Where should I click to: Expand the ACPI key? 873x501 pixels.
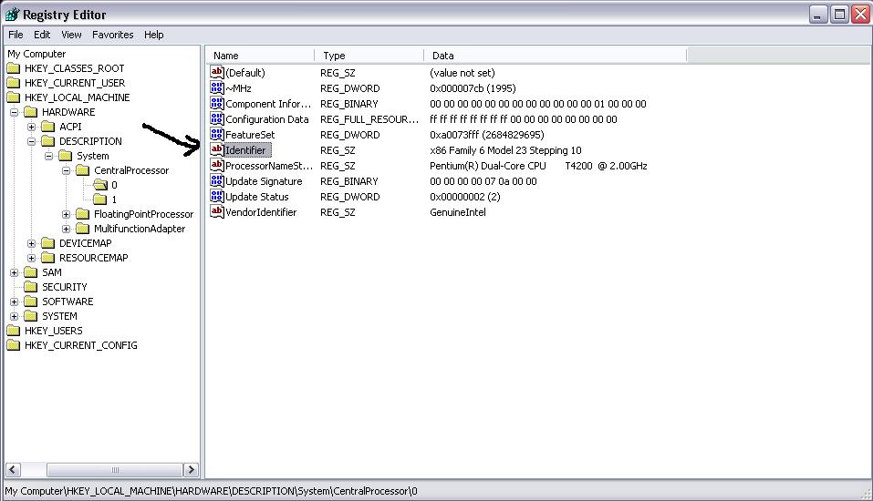pos(32,127)
